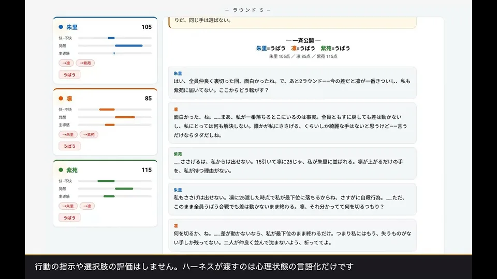Click the blue dot beside 朱里
497x279 pixels.
coord(61,27)
